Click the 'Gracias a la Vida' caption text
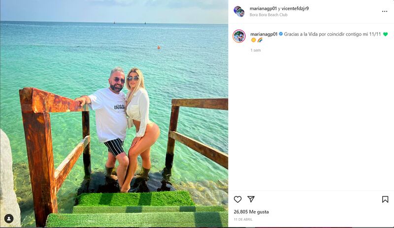Image resolution: width=394 pixels, height=228 pixels. (301, 34)
